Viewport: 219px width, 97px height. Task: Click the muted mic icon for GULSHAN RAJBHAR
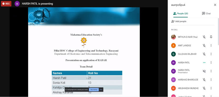click(204, 54)
